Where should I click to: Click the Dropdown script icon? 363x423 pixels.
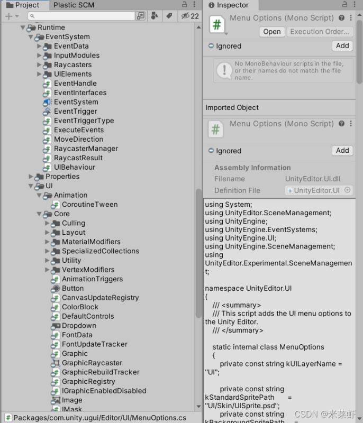point(56,326)
